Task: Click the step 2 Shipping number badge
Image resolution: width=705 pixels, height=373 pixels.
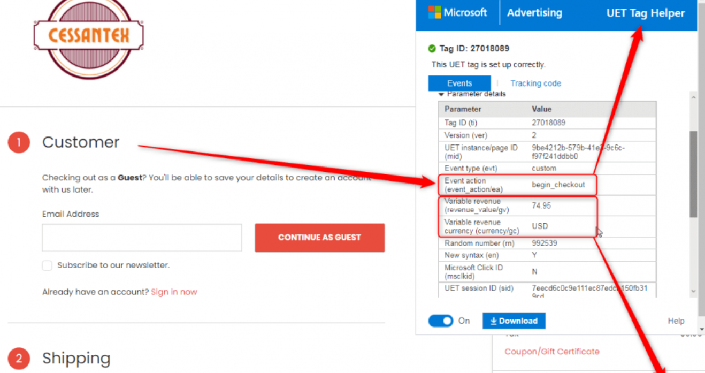Action: [x=19, y=358]
